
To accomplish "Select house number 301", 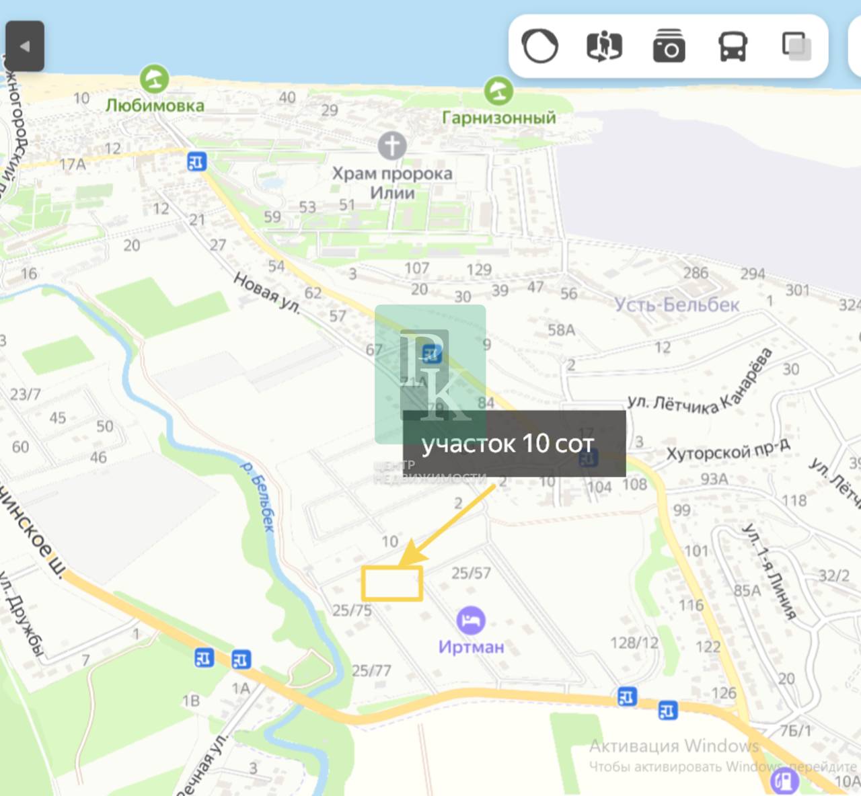I will pos(798,290).
